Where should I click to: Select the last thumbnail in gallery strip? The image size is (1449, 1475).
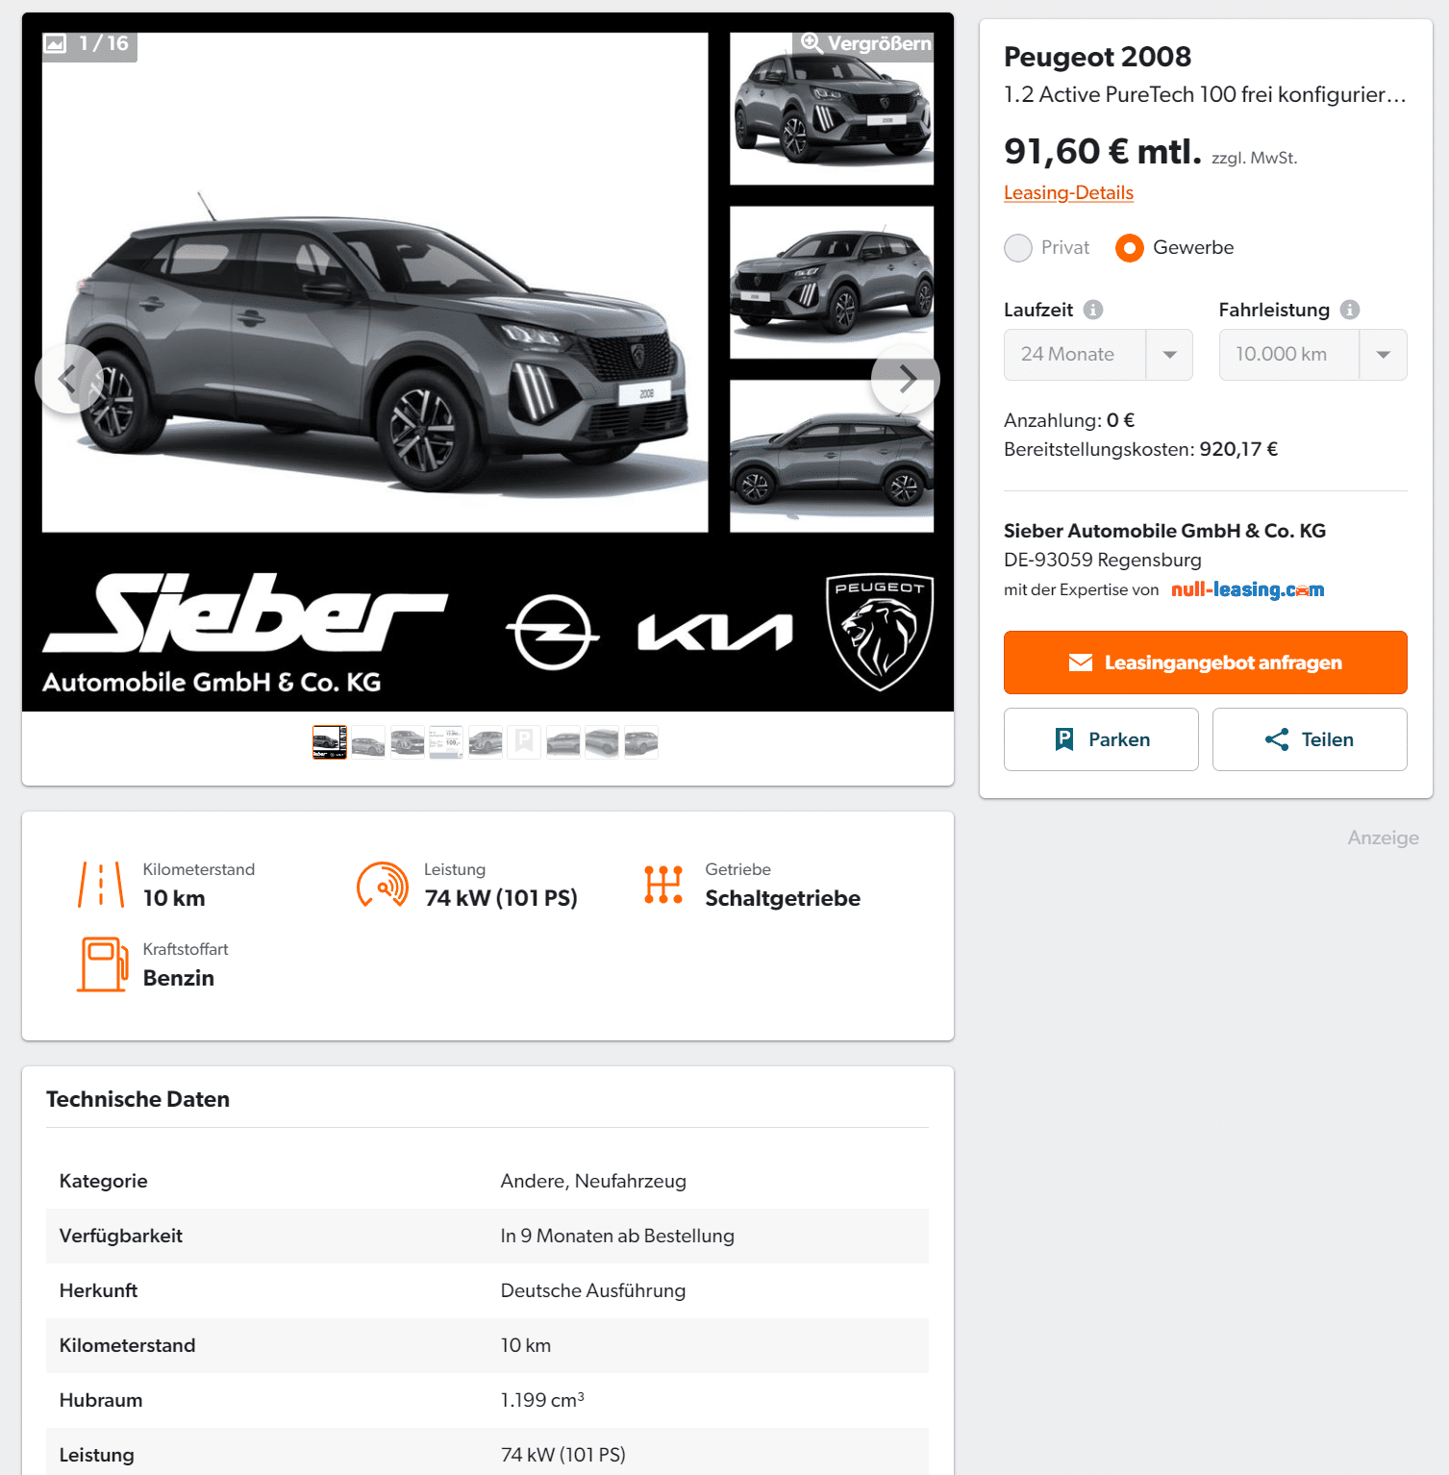pyautogui.click(x=641, y=742)
